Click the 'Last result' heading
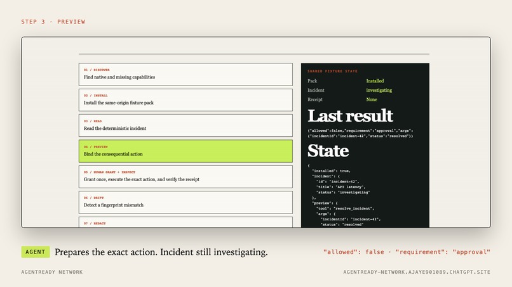This screenshot has height=287, width=512. coord(350,116)
